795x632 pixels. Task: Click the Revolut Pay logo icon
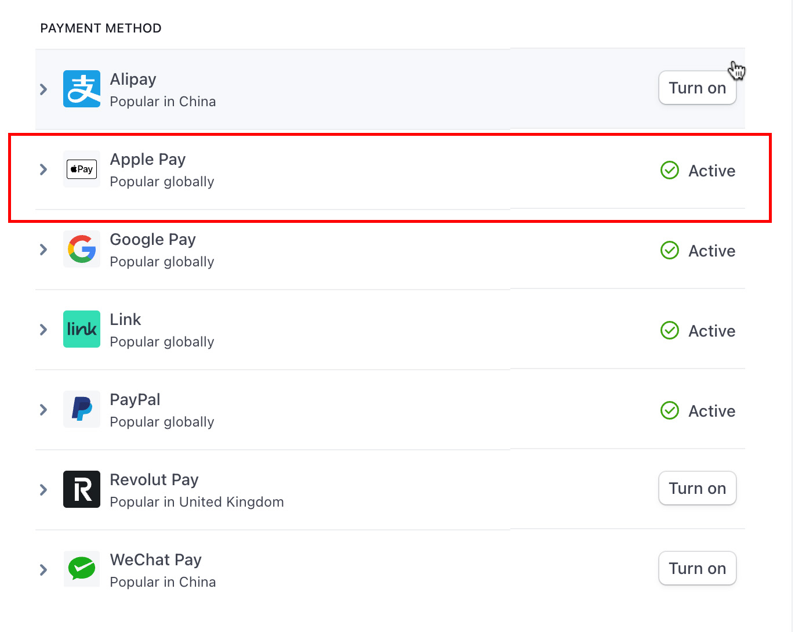82,489
